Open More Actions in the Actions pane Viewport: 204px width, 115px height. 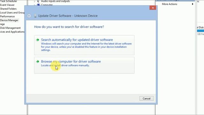169,4
